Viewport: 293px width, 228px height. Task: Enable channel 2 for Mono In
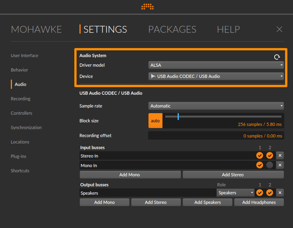pos(269,165)
